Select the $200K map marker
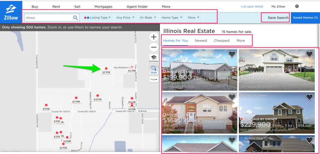Viewport: 320px width, 154px height. pyautogui.click(x=67, y=139)
